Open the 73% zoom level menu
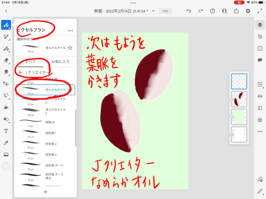Viewport: 266px width, 199px height. [165, 11]
